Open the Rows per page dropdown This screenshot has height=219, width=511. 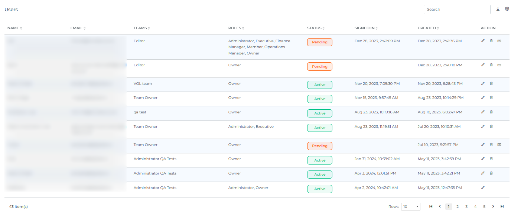click(x=410, y=206)
